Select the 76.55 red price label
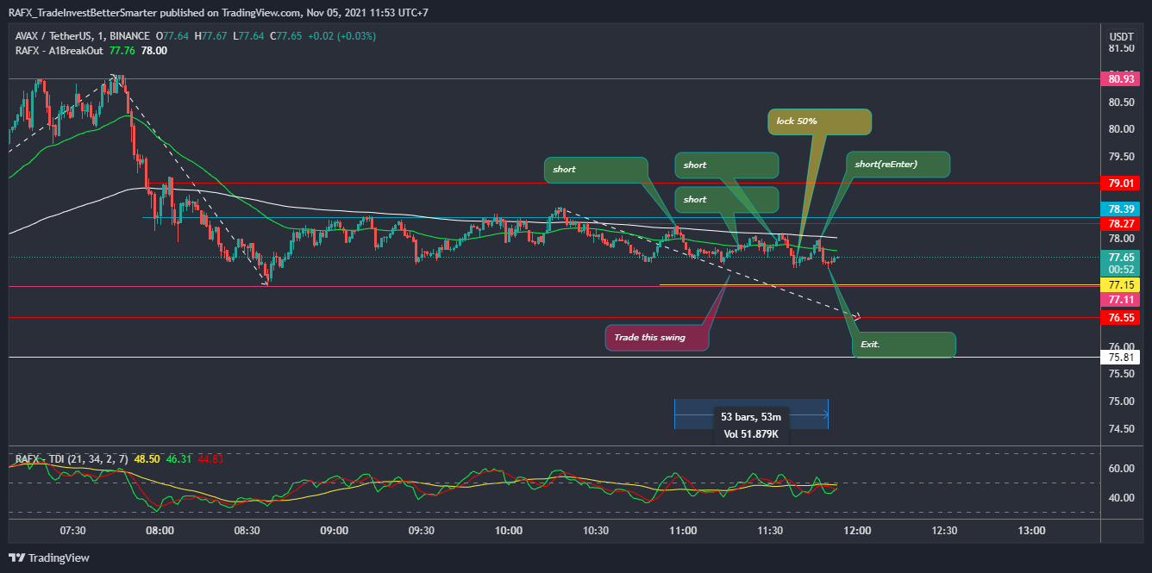 coord(1118,318)
